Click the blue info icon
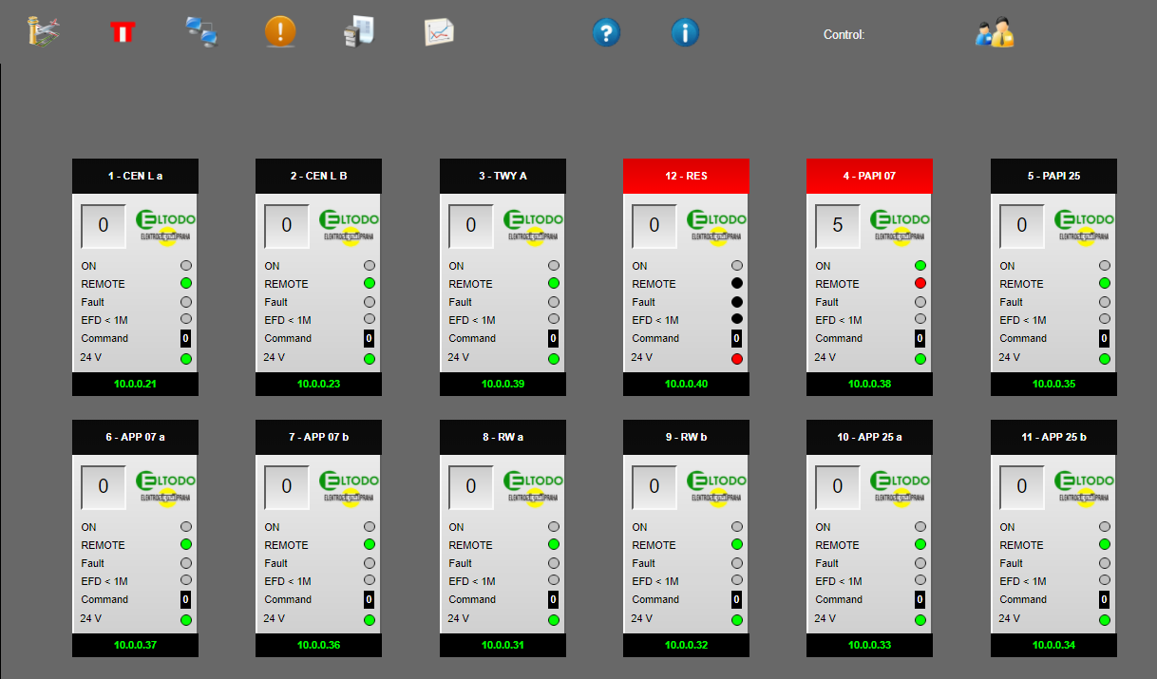The height and width of the screenshot is (679, 1157). 685,32
